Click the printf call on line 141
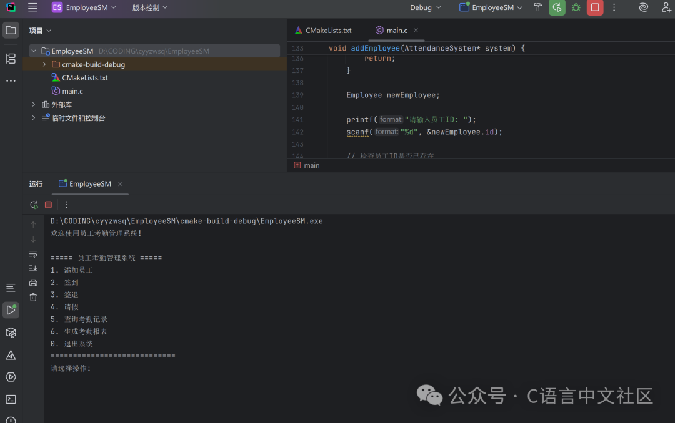675x423 pixels. tap(360, 120)
